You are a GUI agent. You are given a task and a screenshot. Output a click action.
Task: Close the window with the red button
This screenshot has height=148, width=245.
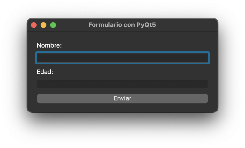click(x=34, y=25)
